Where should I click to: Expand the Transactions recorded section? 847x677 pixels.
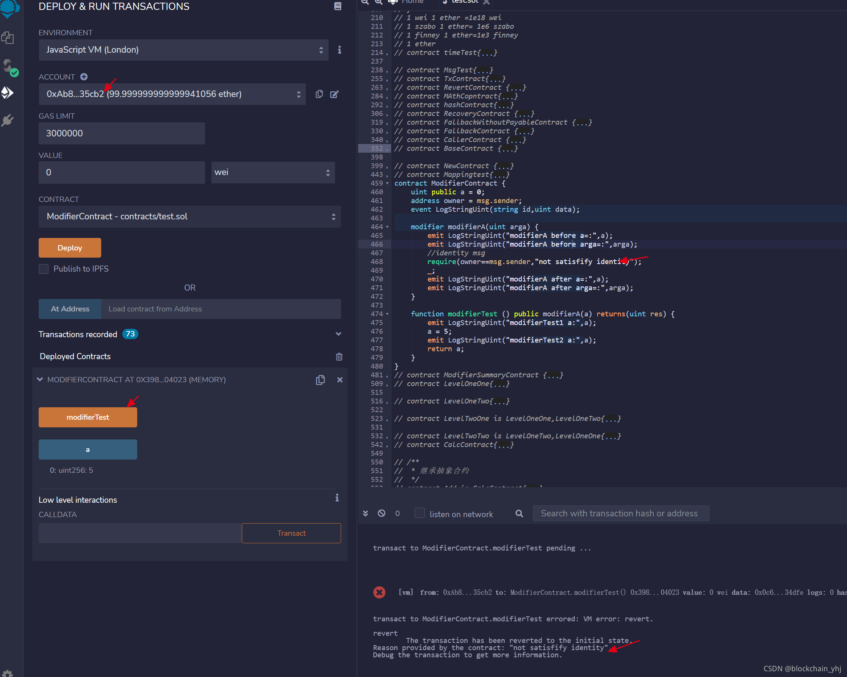338,334
